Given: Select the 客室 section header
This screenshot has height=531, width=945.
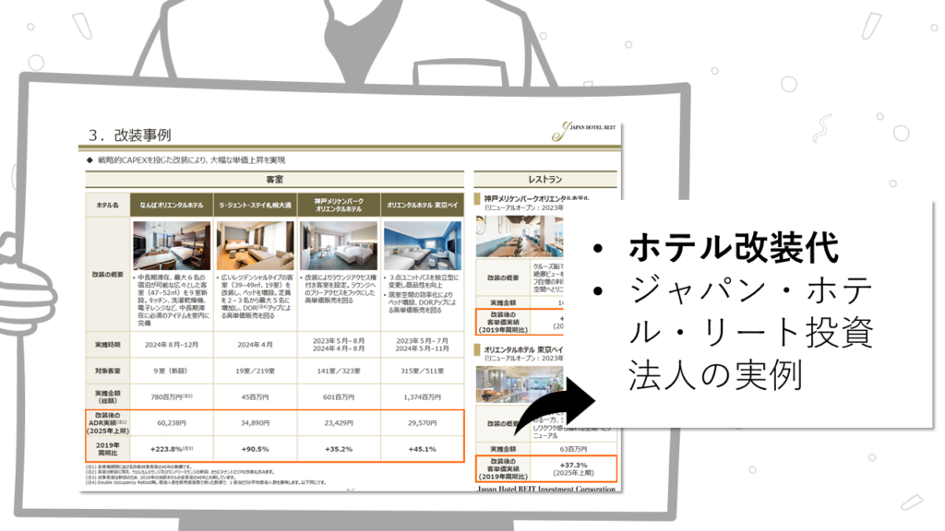Looking at the screenshot, I should (275, 180).
